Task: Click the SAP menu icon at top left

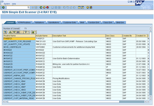Action: coord(2,1)
